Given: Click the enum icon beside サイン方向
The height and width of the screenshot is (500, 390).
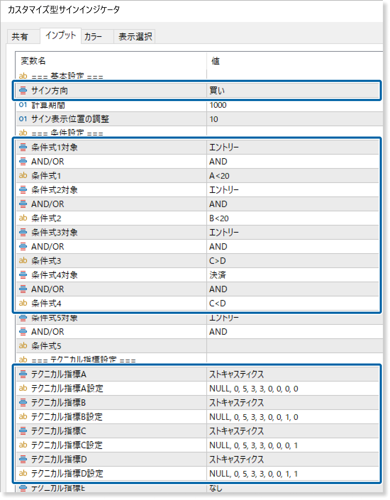Looking at the screenshot, I should [23, 91].
